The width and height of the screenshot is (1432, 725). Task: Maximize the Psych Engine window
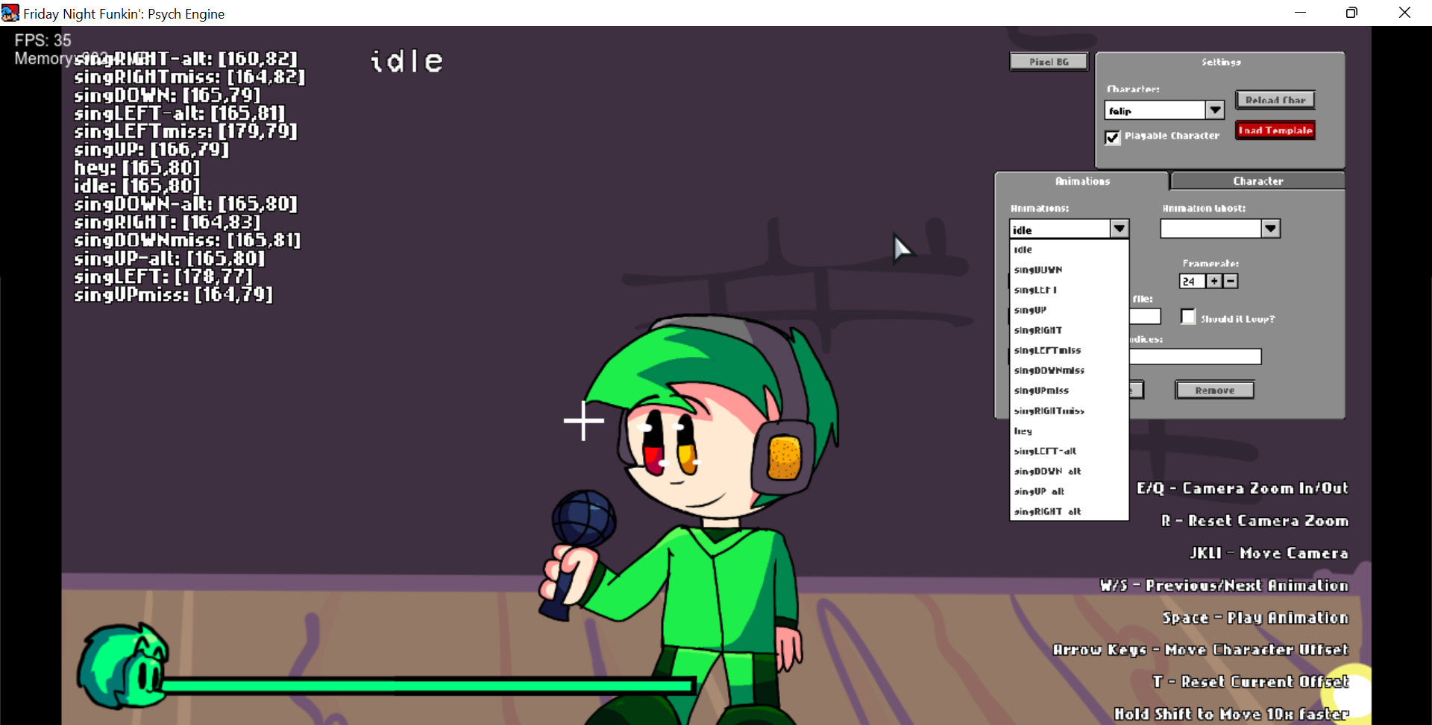1351,13
